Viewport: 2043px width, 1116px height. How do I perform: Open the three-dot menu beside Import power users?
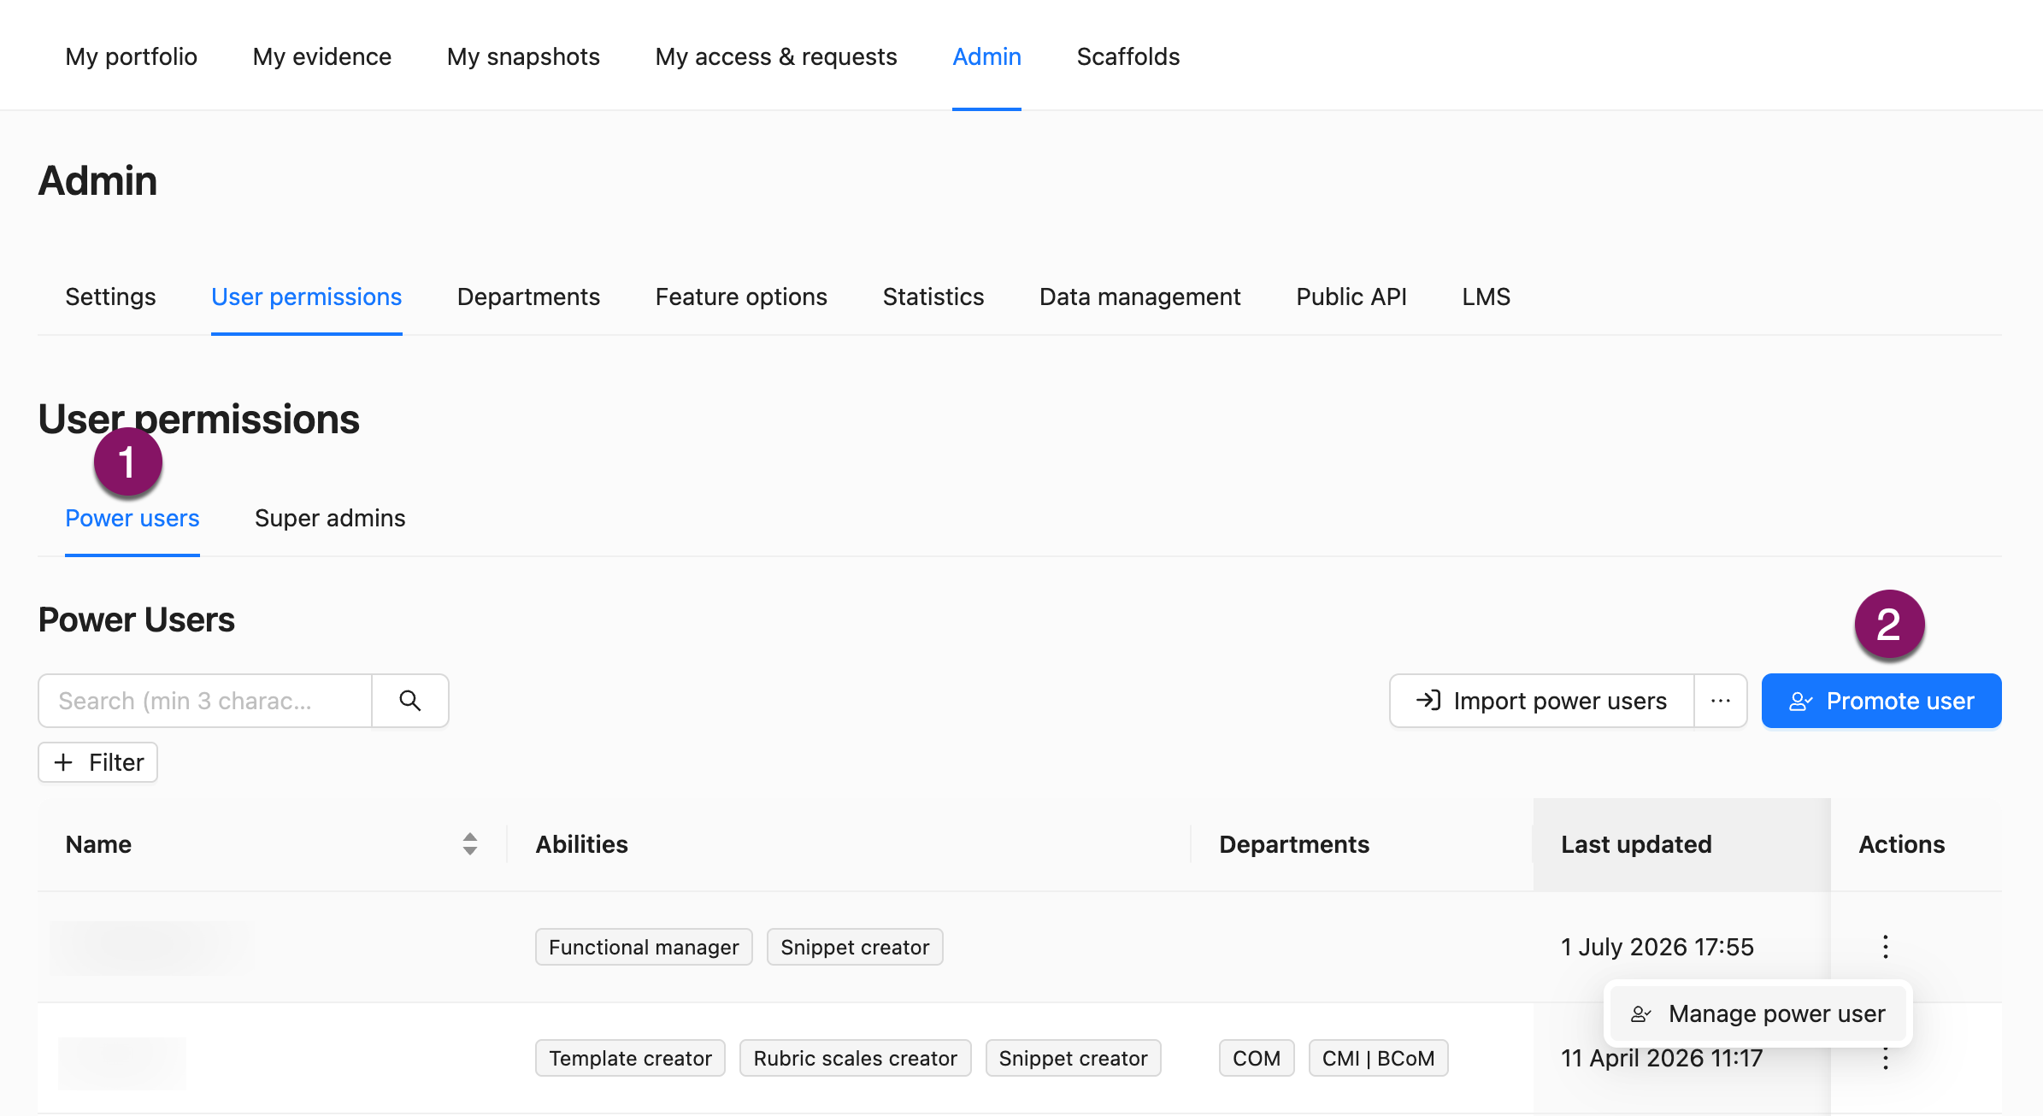1721,701
